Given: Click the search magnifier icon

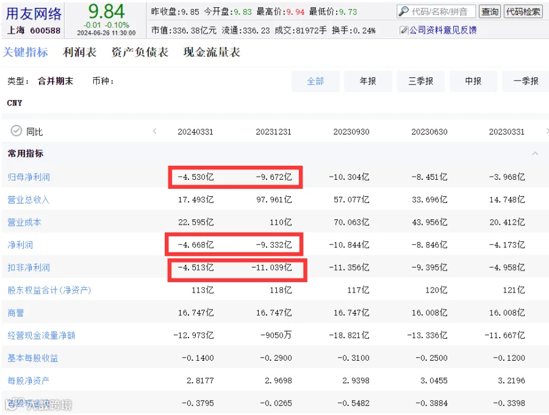Looking at the screenshot, I should click(x=403, y=11).
